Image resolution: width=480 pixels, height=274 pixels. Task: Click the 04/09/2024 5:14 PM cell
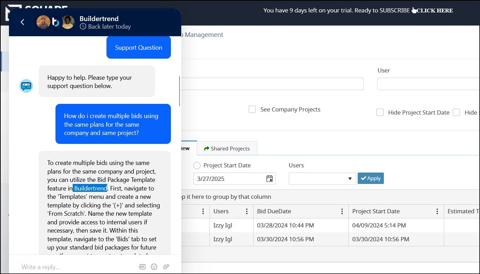[x=396, y=225]
